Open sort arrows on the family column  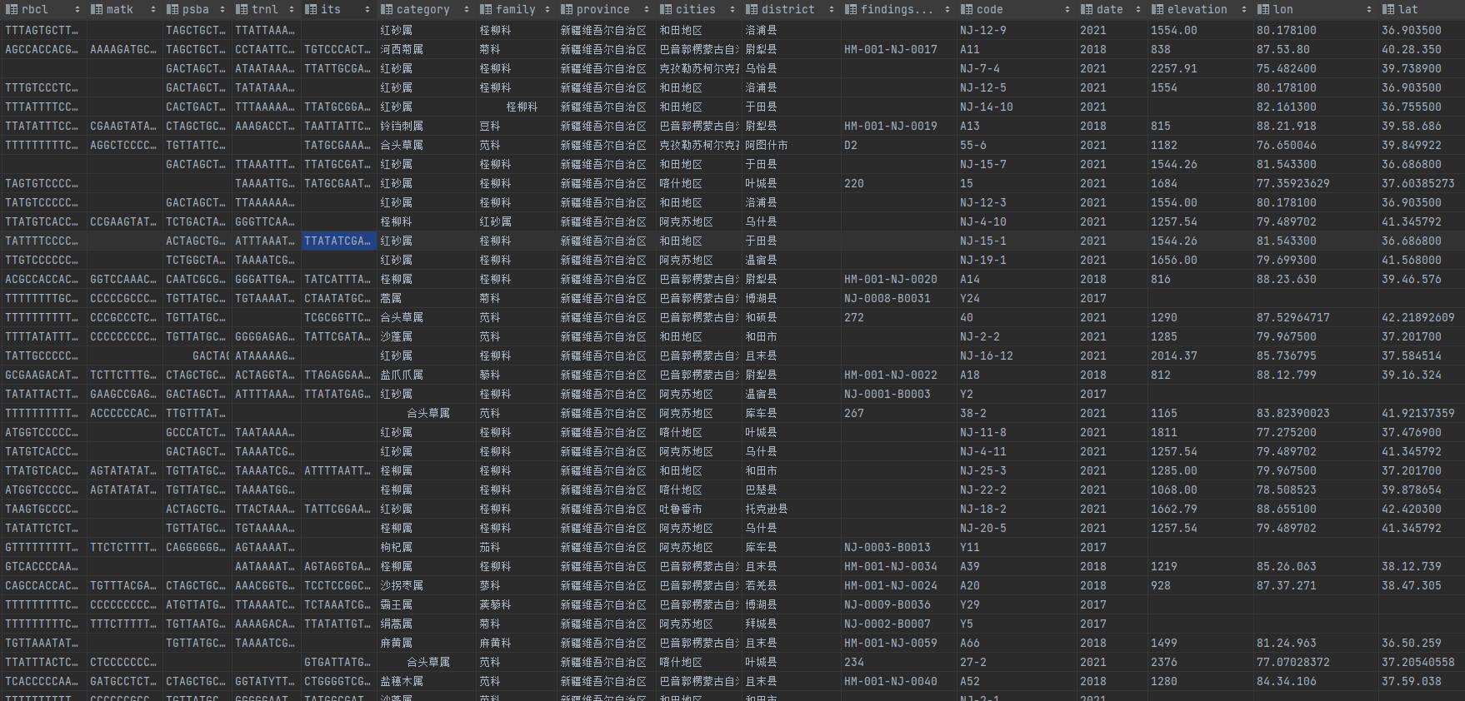547,9
